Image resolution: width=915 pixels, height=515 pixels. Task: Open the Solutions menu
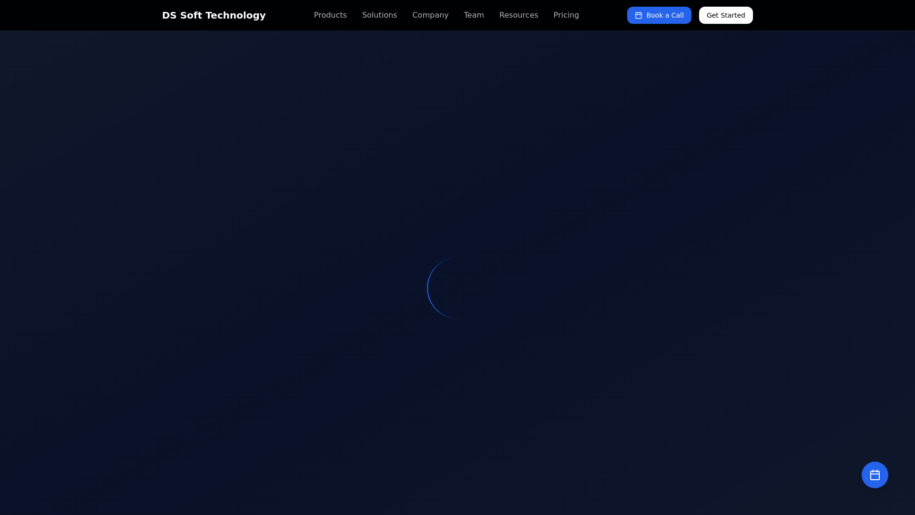pos(379,15)
